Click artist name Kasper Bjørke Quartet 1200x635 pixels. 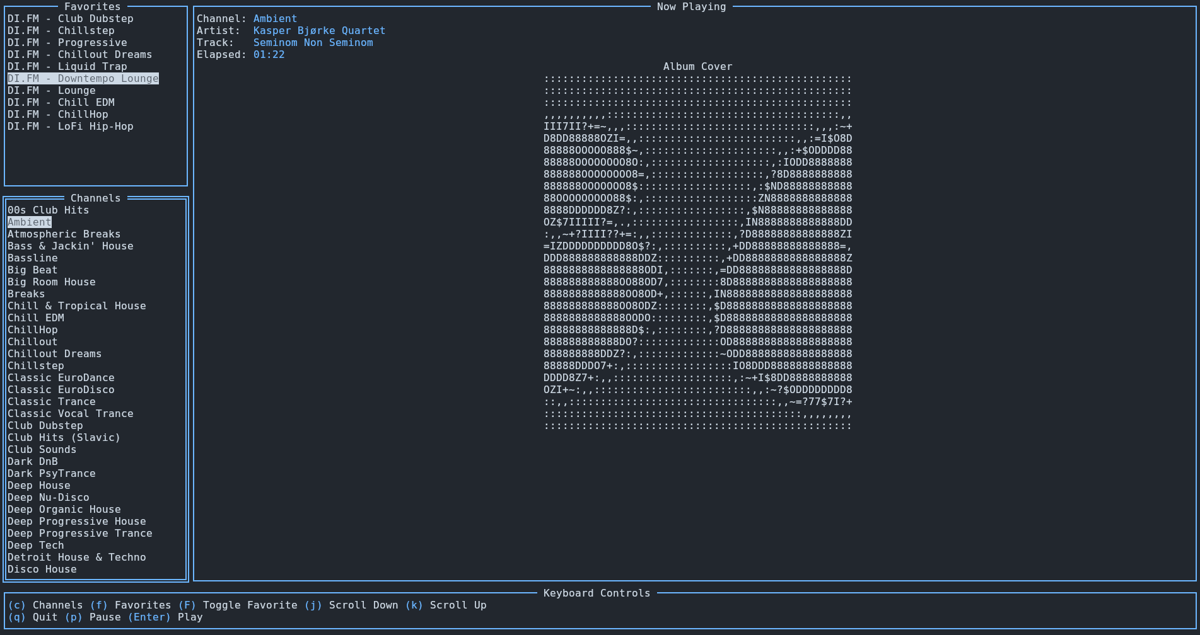[320, 30]
